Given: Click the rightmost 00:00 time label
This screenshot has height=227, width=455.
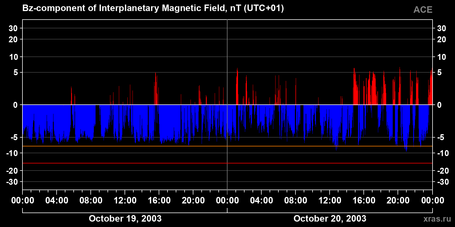Looking at the screenshot, I should (433, 200).
